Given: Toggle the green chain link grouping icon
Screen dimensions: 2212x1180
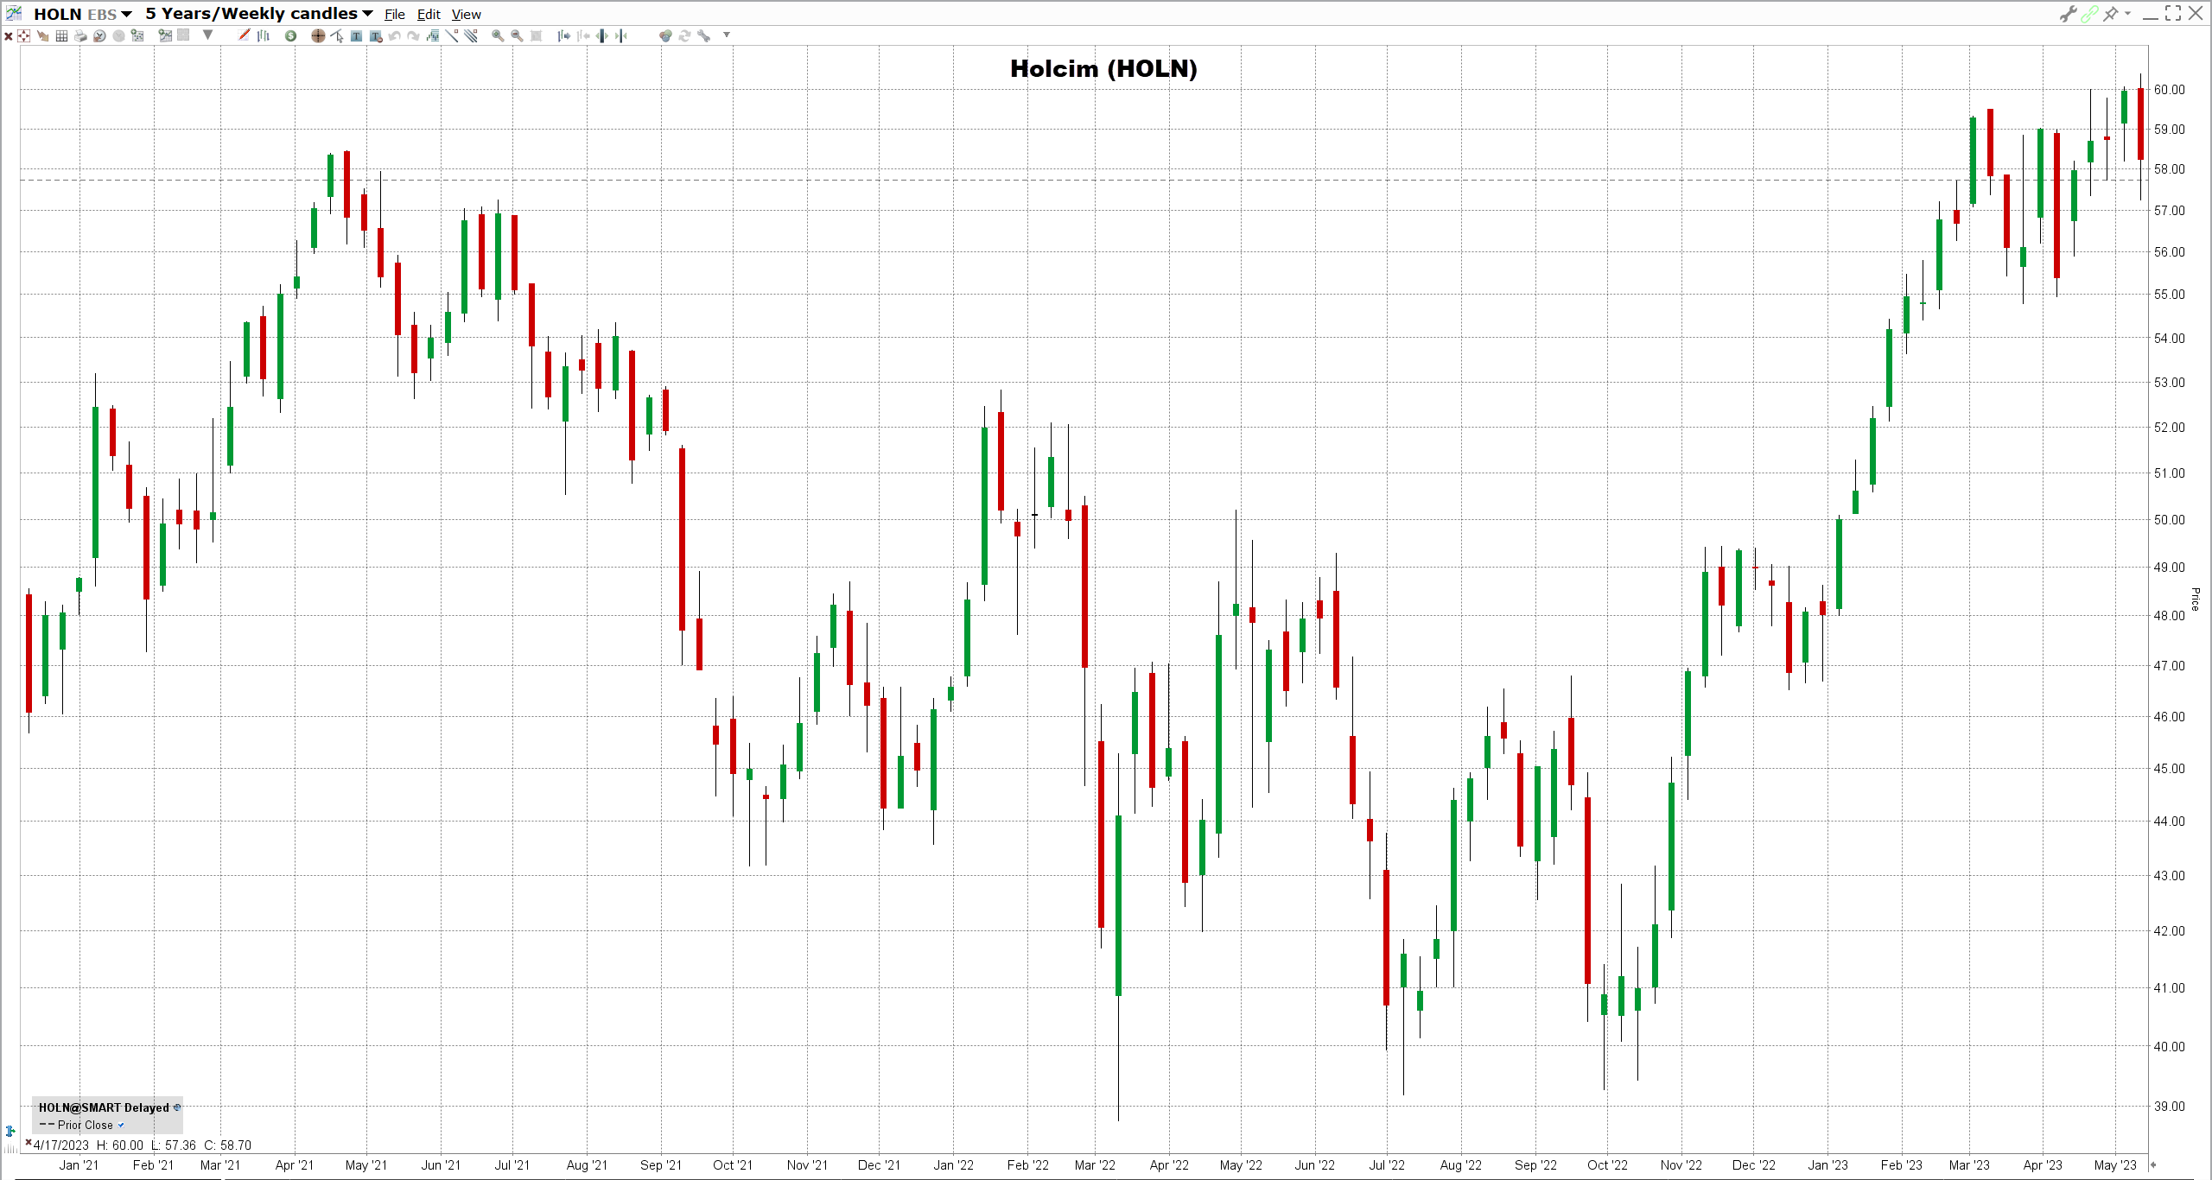Looking at the screenshot, I should (x=2089, y=14).
